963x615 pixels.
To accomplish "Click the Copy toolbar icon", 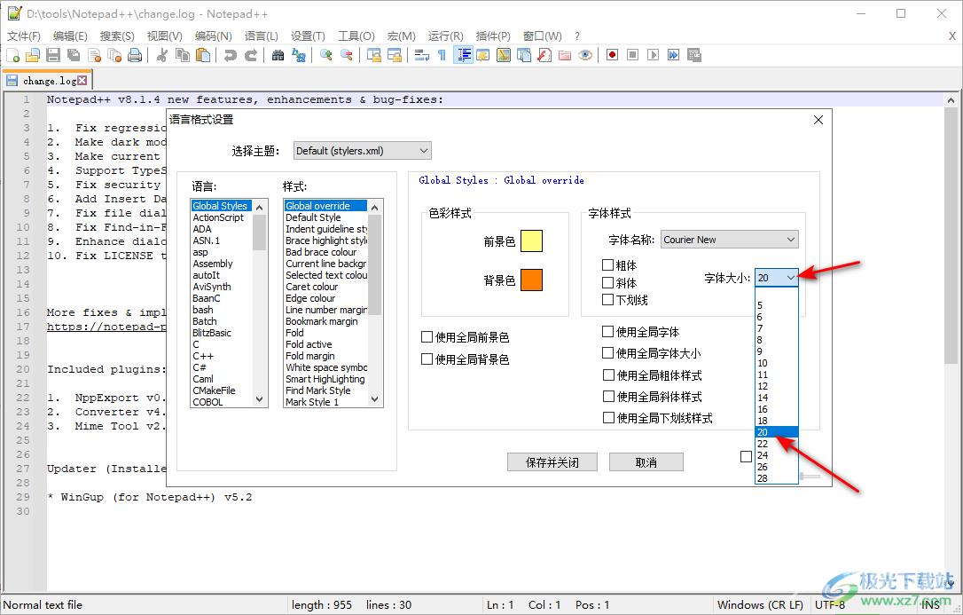I will coord(183,55).
